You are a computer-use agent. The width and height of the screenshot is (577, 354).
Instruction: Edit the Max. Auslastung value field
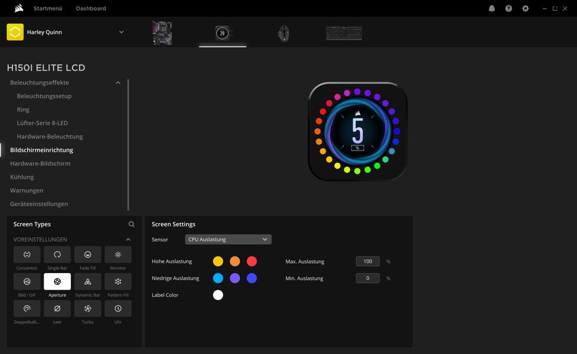point(367,261)
